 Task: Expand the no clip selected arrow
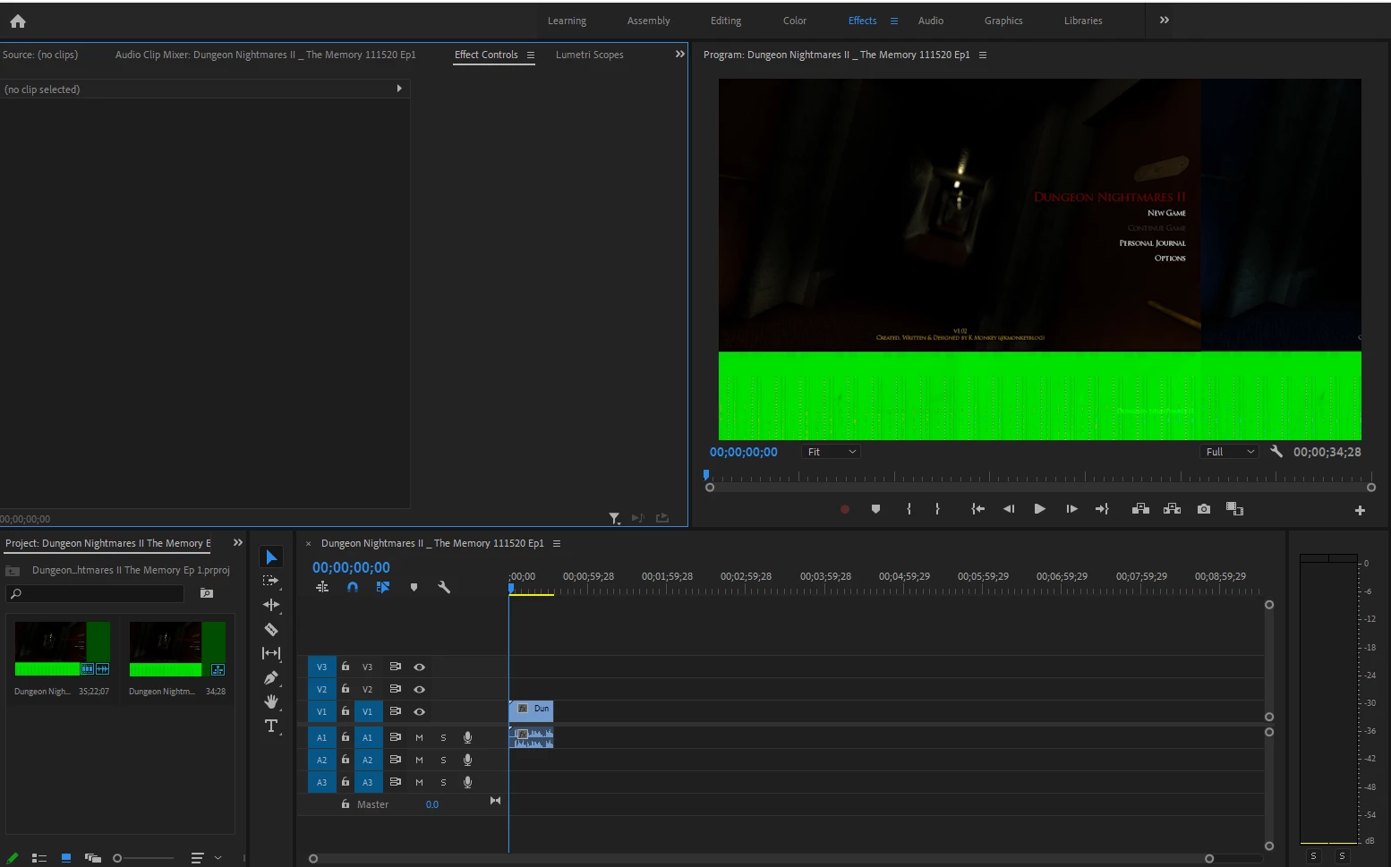[x=399, y=89]
